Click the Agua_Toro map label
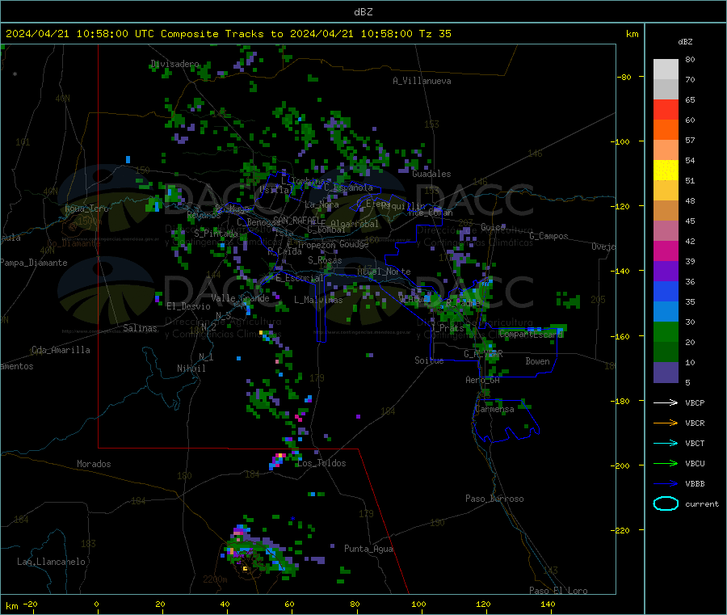Image resolution: width=727 pixels, height=615 pixels. 86,209
